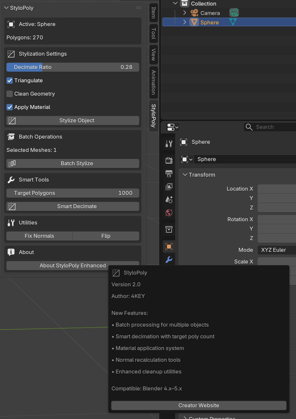Screen dimensions: 296x419
Task: Click the Stylize Object button
Action: pyautogui.click(x=73, y=120)
